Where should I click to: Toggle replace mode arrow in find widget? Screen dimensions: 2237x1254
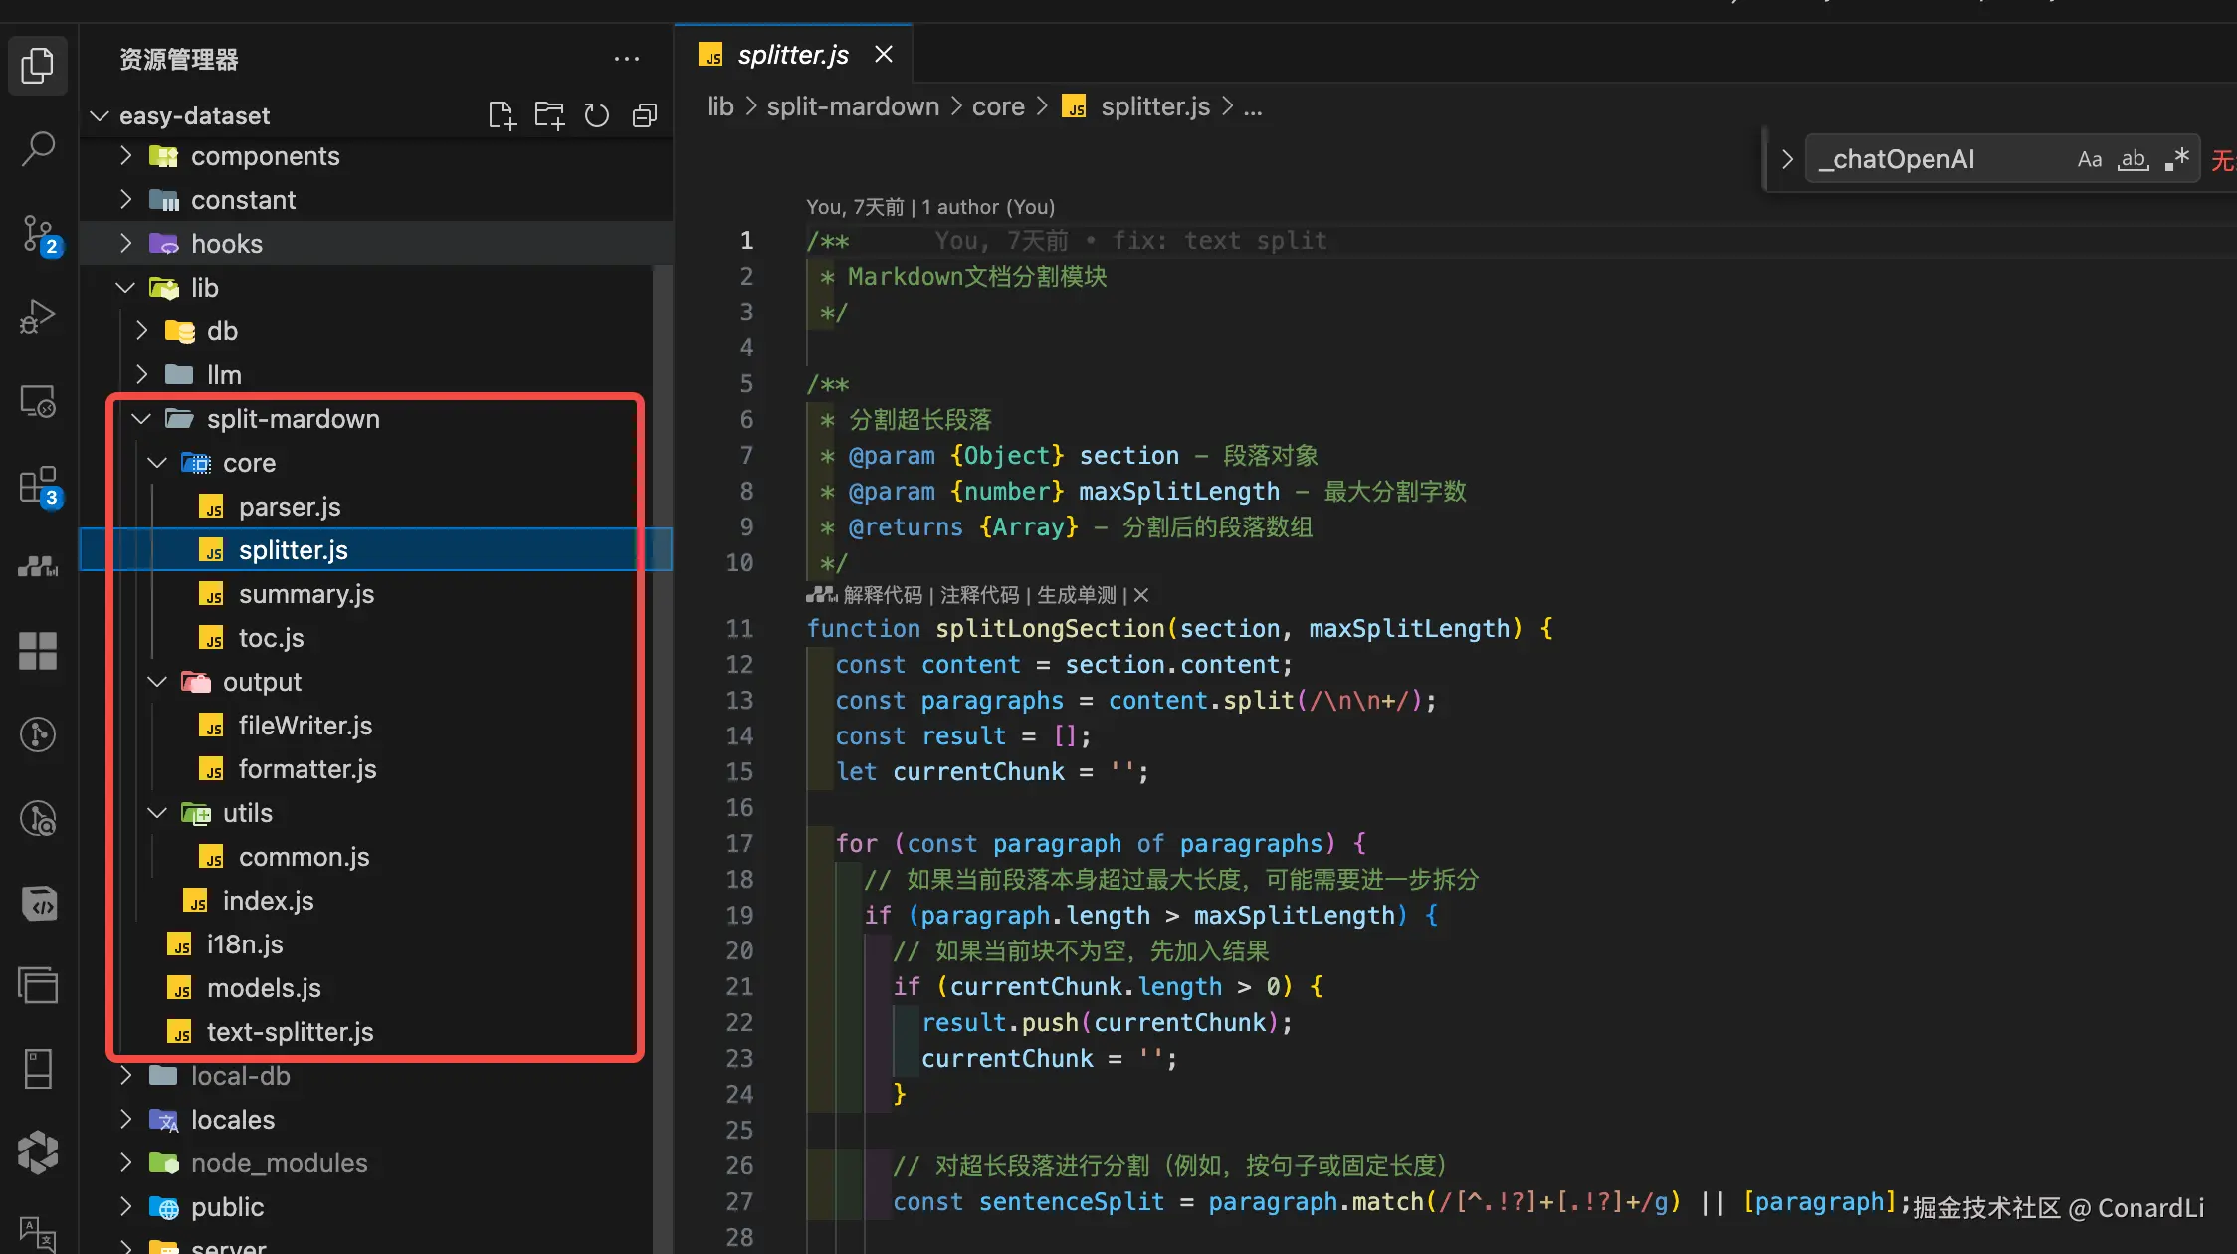pos(1787,159)
